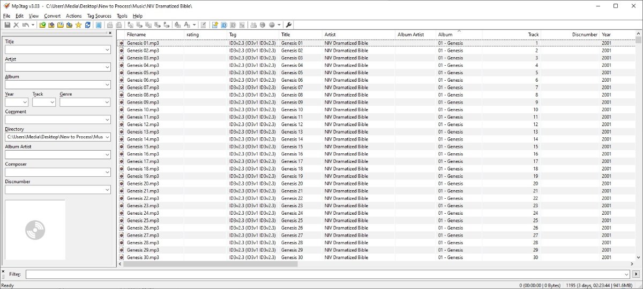Click the Tag - Tag converter icon
The image size is (643, 289).
point(166,25)
